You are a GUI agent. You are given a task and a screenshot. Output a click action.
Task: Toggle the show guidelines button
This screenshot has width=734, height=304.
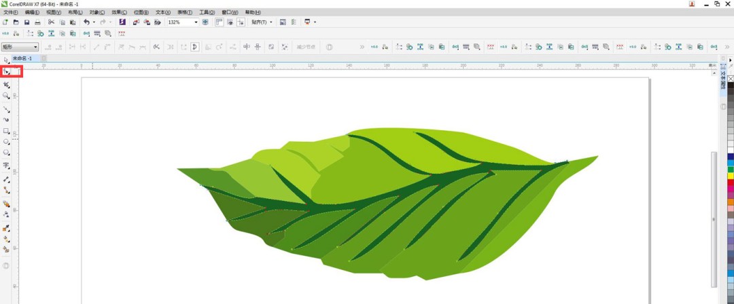pyautogui.click(x=241, y=22)
